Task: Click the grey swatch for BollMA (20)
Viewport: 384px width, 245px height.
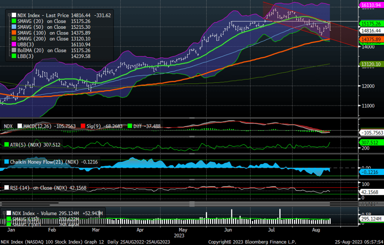Action: (14, 50)
